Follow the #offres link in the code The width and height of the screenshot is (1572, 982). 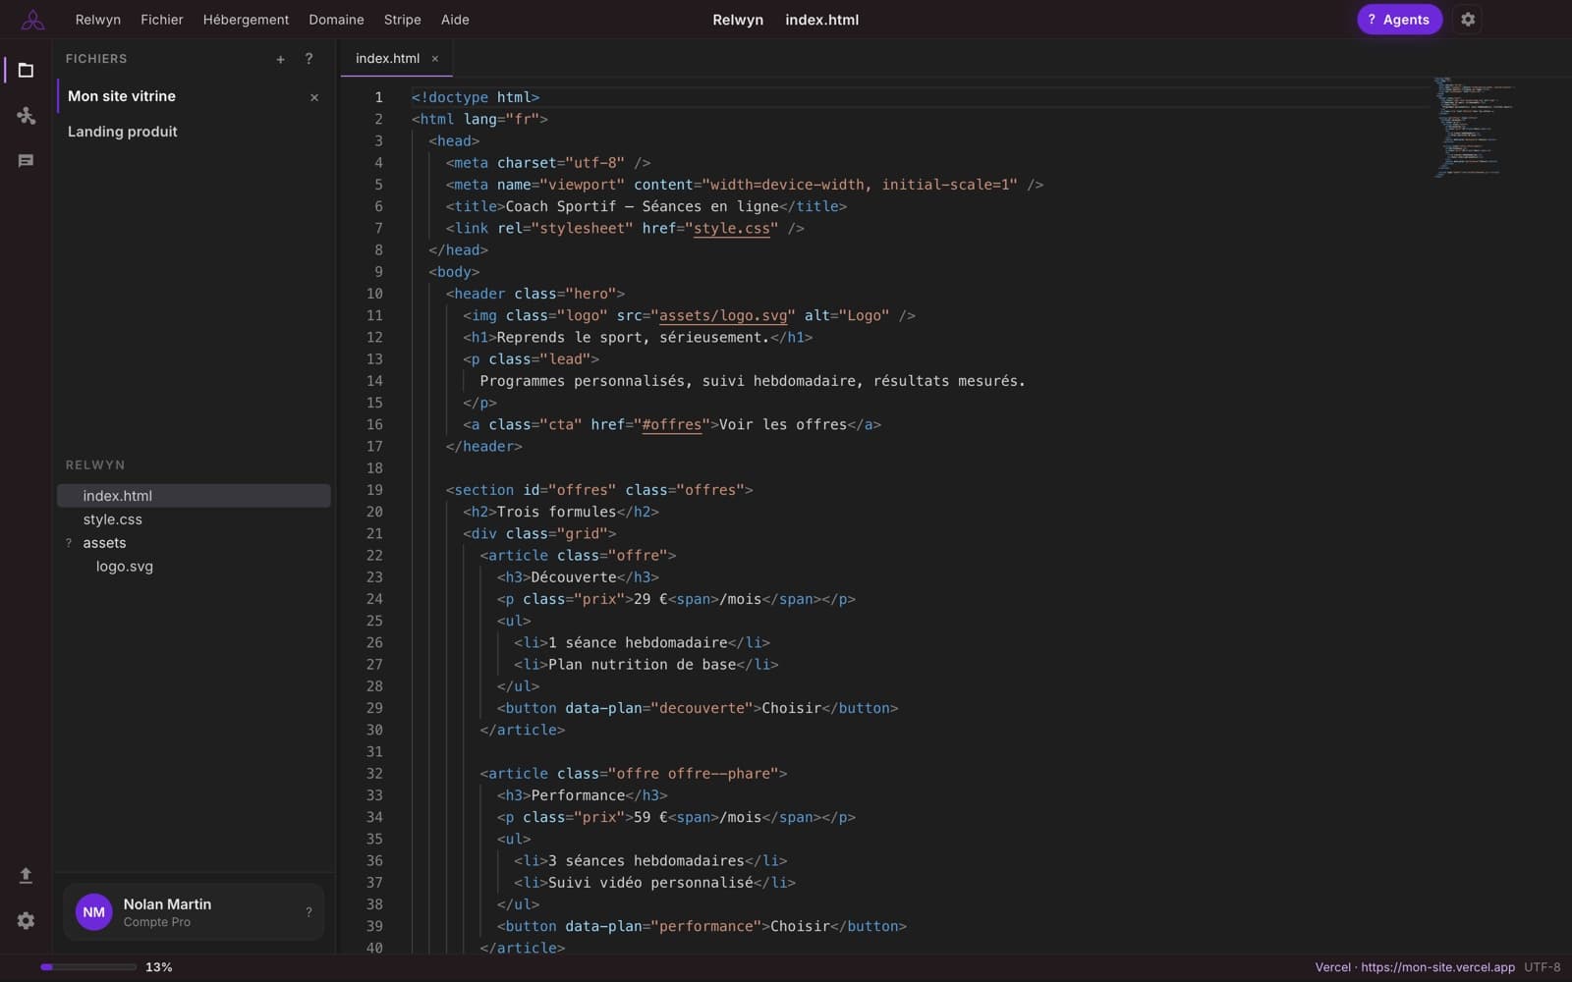pyautogui.click(x=672, y=425)
